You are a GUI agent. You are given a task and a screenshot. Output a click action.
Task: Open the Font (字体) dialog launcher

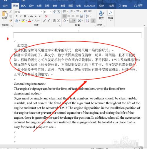tap(60, 26)
